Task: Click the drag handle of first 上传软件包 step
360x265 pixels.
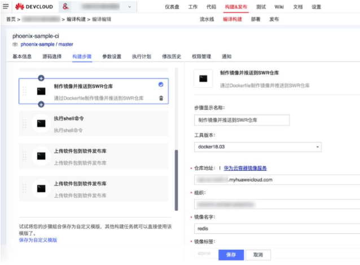Action: click(x=25, y=156)
